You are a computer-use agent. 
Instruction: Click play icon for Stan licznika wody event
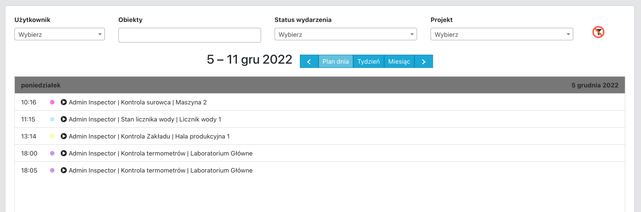point(63,119)
